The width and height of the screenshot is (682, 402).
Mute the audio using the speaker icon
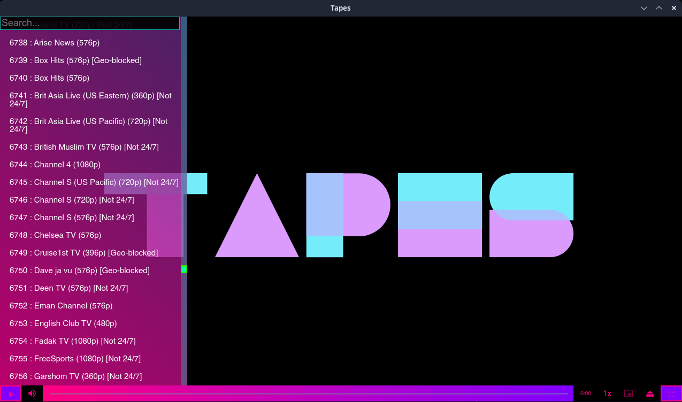tap(32, 393)
